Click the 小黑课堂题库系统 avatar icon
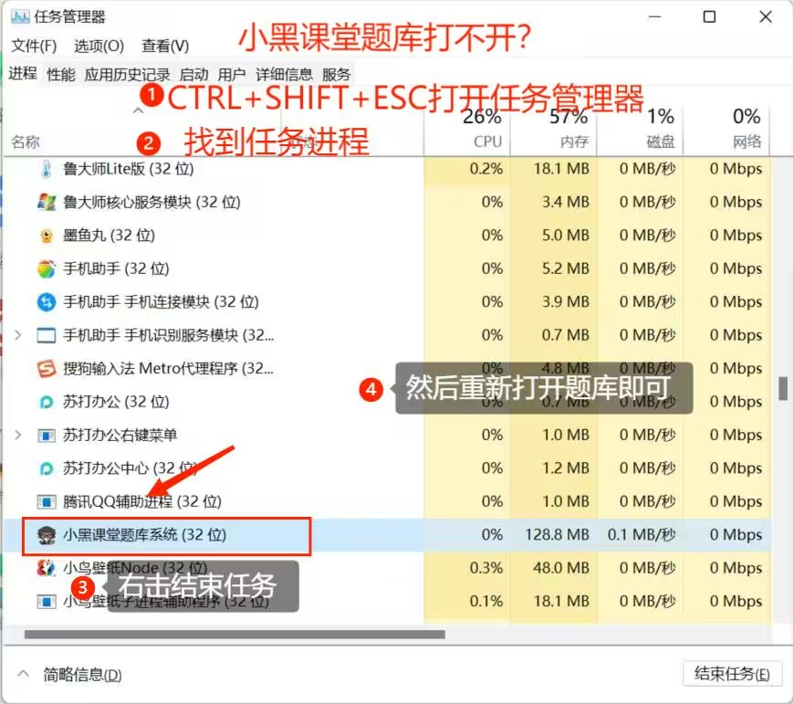The image size is (794, 704). 47,535
